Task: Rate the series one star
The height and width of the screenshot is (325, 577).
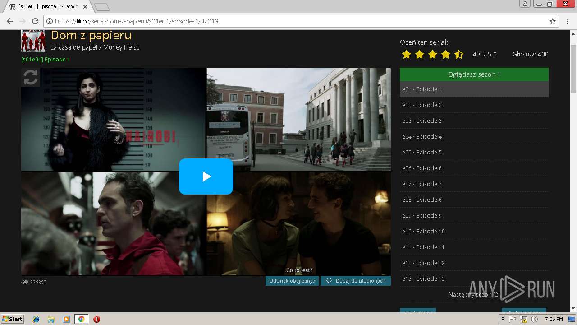Action: (x=406, y=54)
